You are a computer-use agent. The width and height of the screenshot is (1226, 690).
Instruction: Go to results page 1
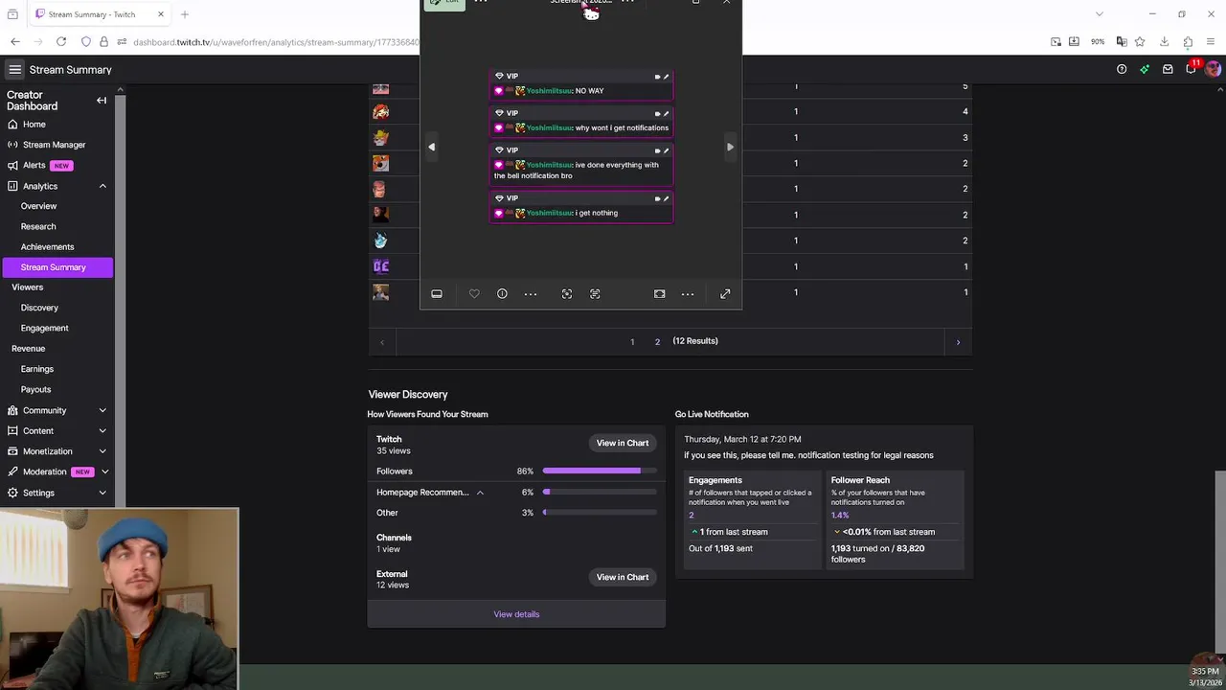[x=632, y=342]
